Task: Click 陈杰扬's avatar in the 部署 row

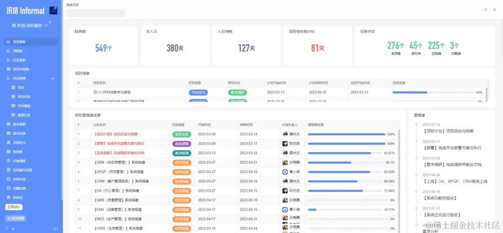Action: pyautogui.click(x=285, y=144)
